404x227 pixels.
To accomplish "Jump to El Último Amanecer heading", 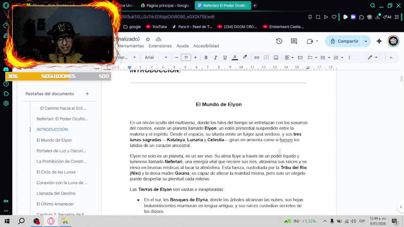I will point(55,204).
